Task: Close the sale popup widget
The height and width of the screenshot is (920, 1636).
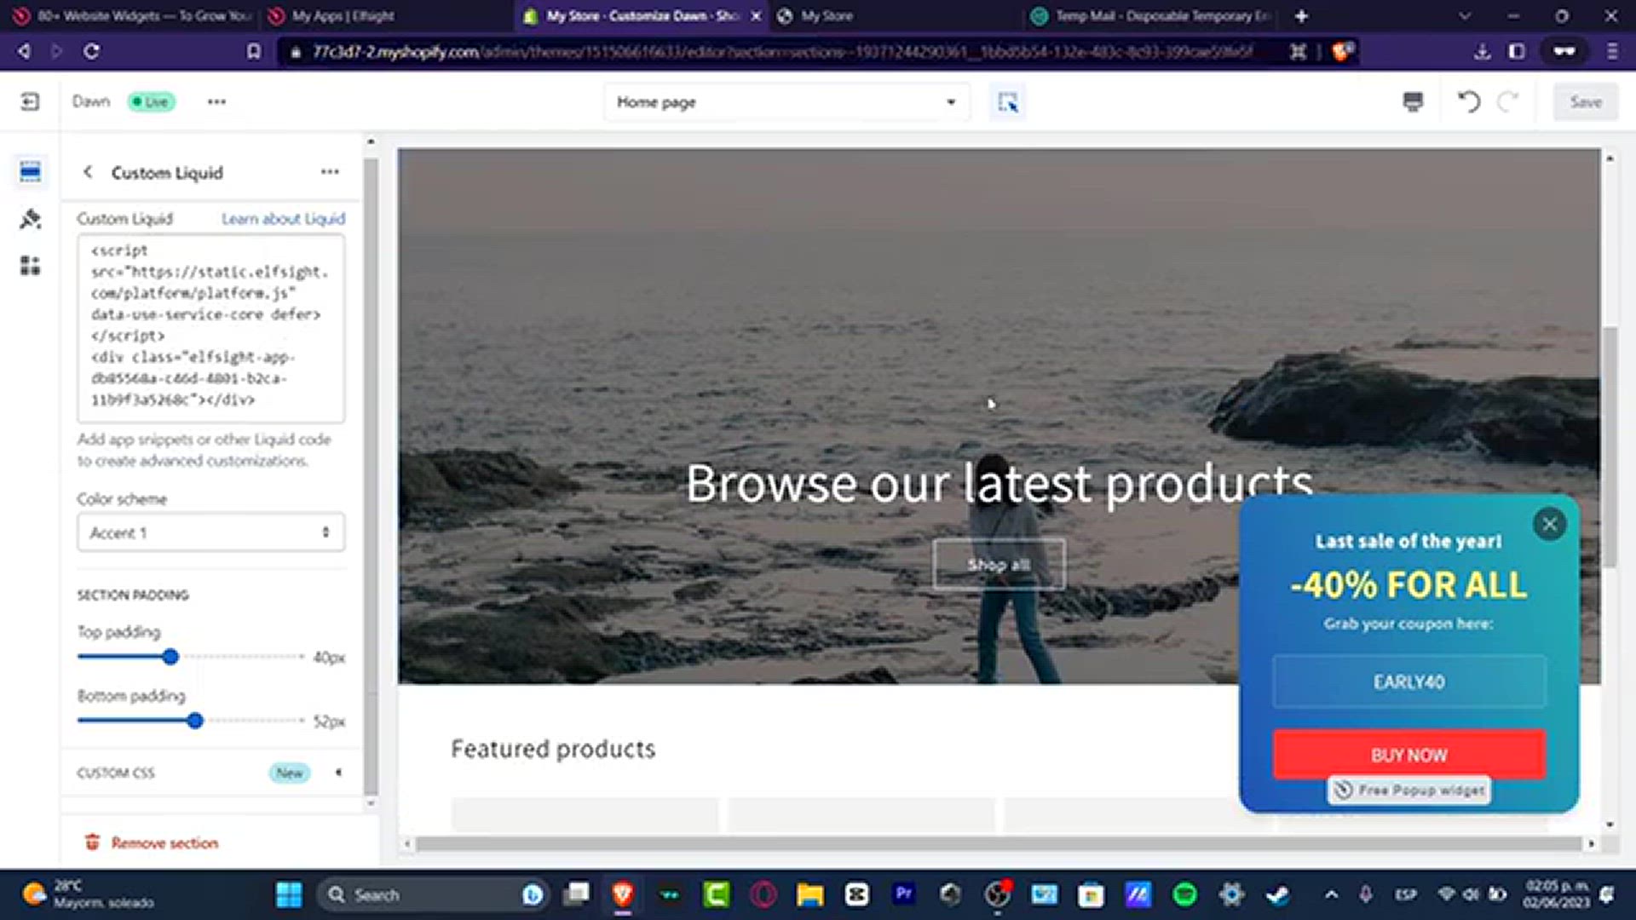Action: click(x=1549, y=524)
